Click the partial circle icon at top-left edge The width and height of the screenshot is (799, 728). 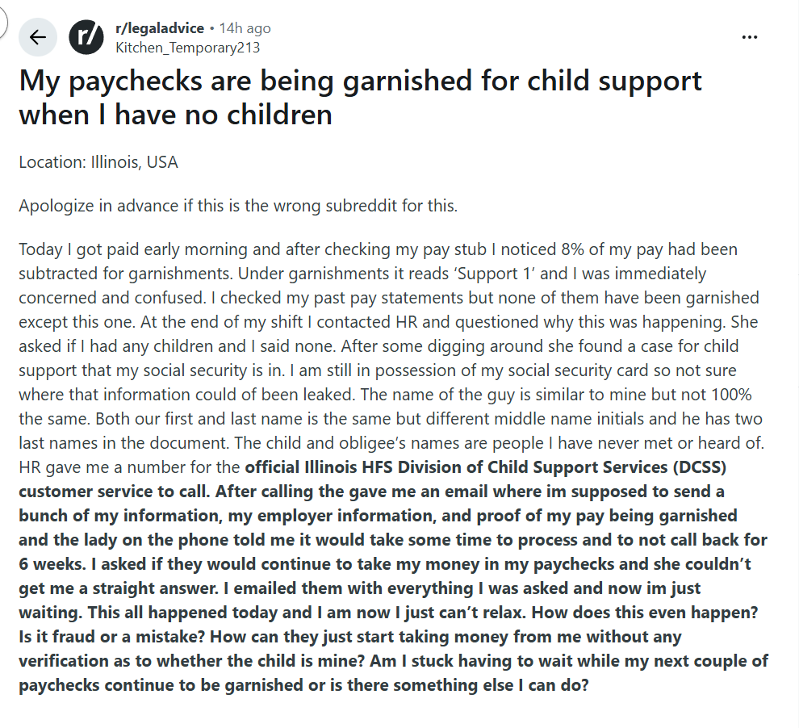click(2, 23)
